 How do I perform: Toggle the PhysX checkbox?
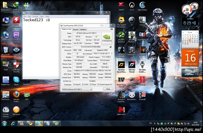tap(91, 84)
